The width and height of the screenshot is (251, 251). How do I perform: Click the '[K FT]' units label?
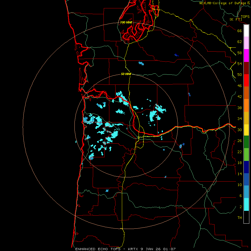[236, 19]
